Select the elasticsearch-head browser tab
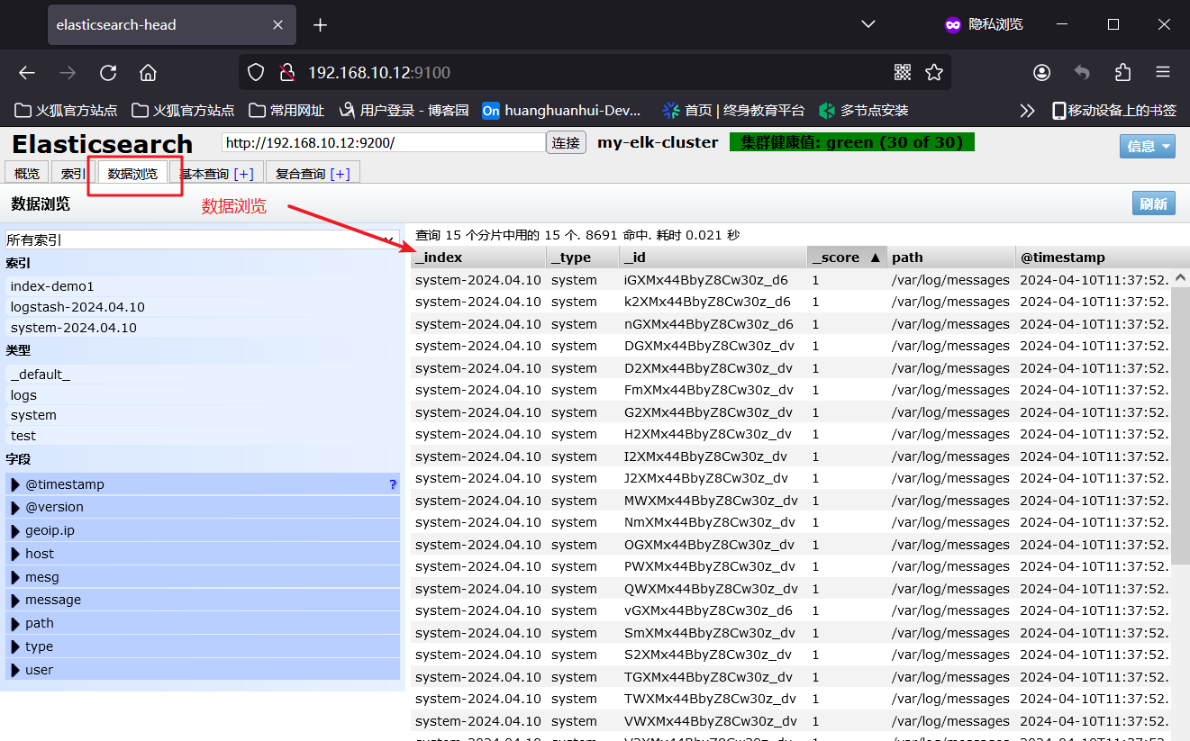Viewport: 1190px width, 741px height. 171,25
